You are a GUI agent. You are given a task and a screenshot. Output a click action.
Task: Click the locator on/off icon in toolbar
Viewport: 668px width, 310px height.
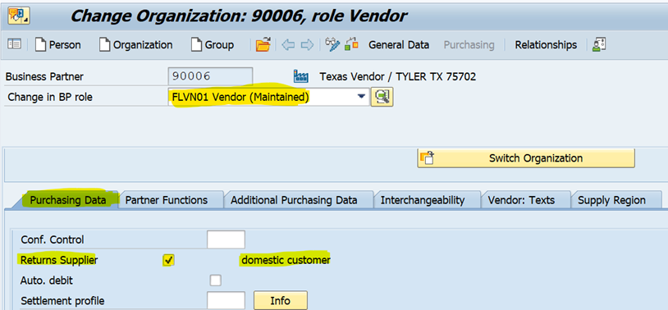coord(14,44)
